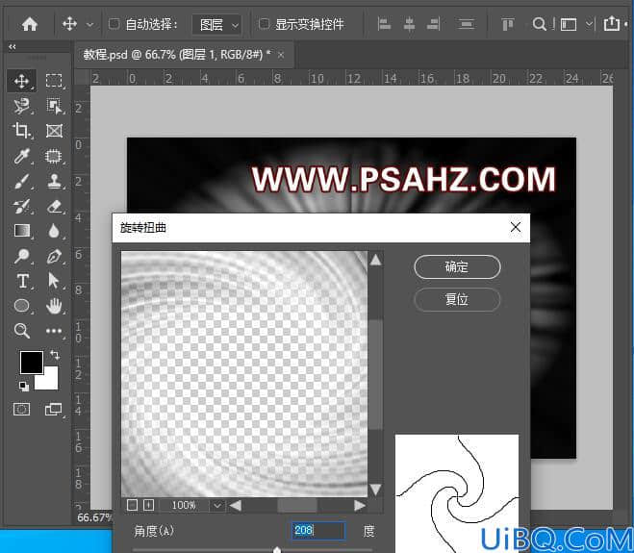Select the Gradient tool
Image resolution: width=634 pixels, height=553 pixels.
(21, 231)
